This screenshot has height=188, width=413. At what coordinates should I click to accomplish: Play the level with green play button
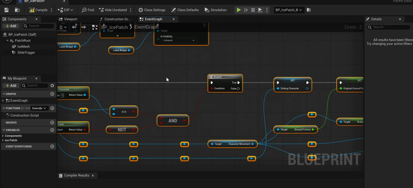click(239, 10)
